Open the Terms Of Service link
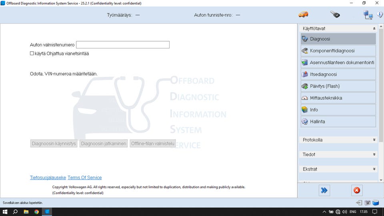 pyautogui.click(x=84, y=177)
